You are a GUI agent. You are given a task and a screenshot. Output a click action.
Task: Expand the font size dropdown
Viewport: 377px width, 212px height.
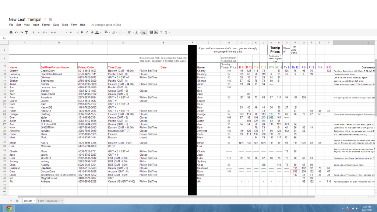click(73, 32)
